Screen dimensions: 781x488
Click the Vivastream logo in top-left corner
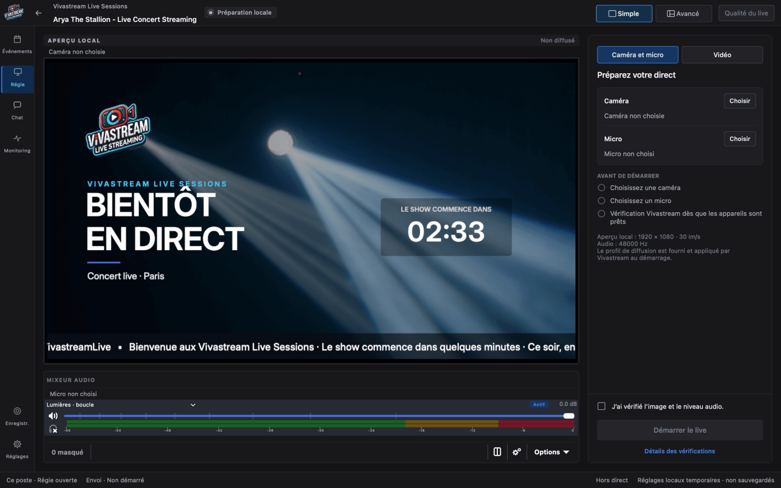[x=14, y=13]
